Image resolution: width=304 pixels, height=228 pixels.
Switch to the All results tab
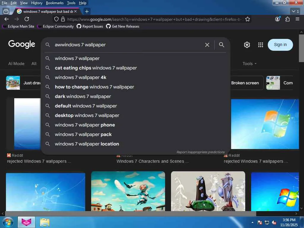point(34,64)
